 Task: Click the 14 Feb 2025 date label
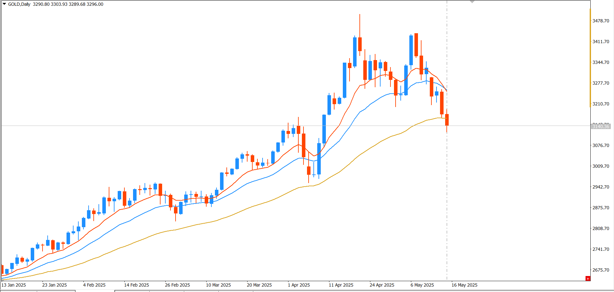[137, 285]
